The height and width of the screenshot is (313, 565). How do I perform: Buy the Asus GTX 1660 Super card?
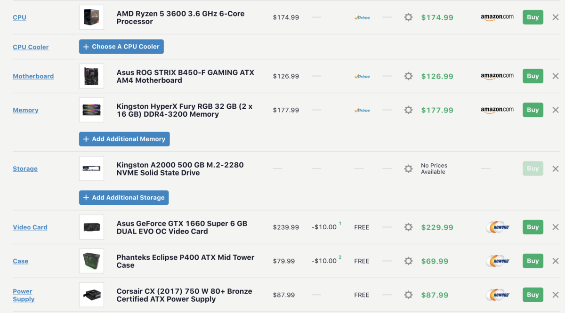(533, 227)
